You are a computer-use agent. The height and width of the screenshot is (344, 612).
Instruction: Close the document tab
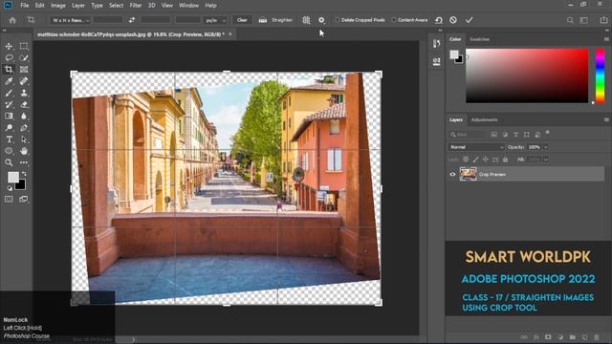[230, 34]
